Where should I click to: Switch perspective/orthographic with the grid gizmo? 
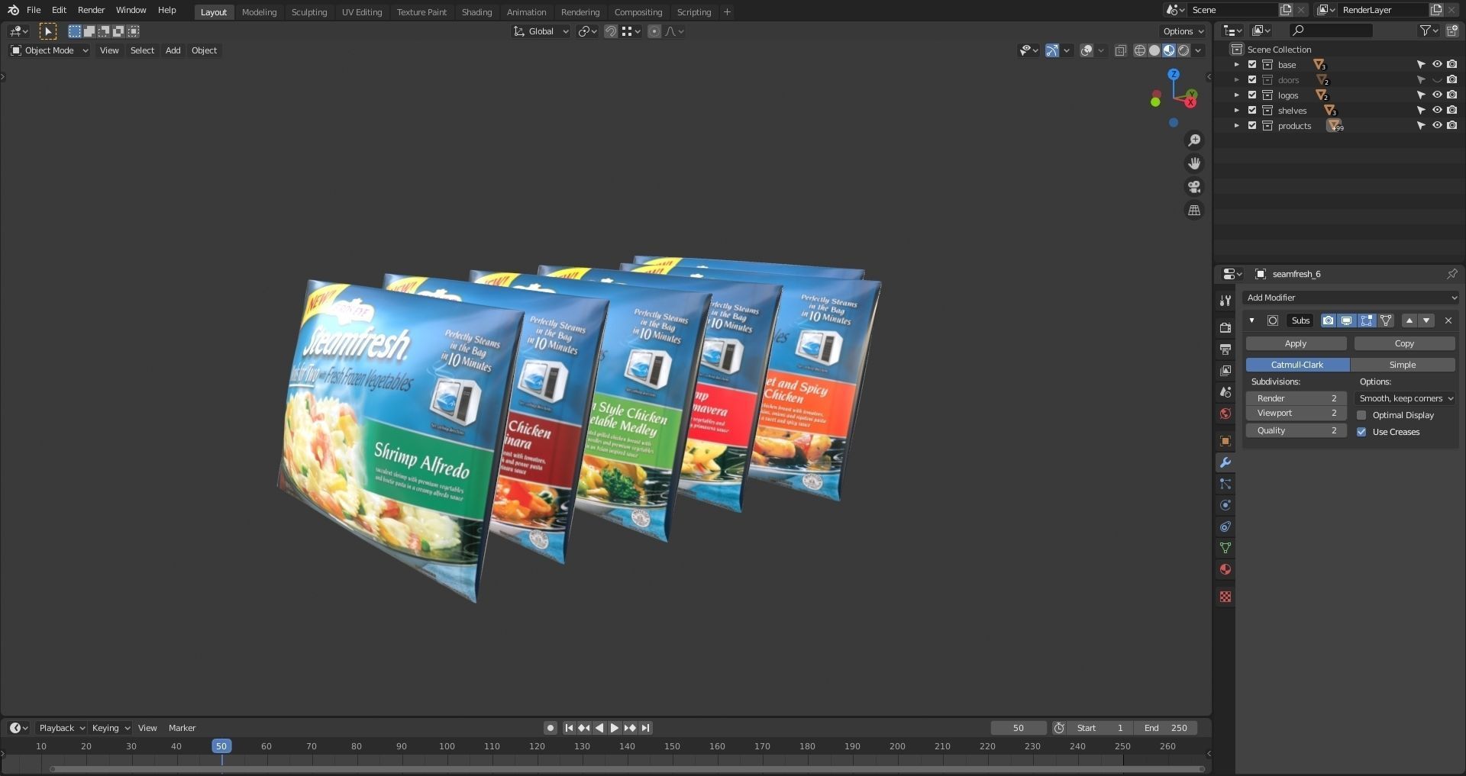(1194, 210)
